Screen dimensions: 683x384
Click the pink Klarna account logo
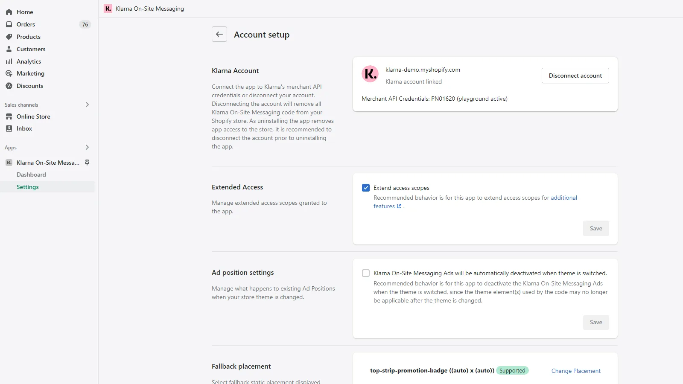click(x=370, y=74)
